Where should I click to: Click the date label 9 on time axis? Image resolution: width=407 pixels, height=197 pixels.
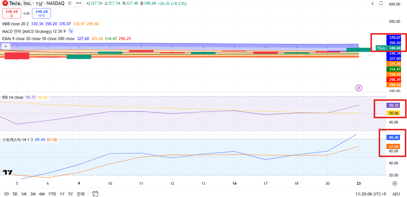(79, 183)
